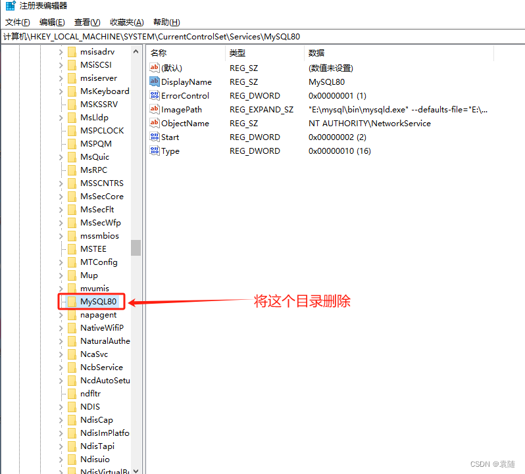This screenshot has width=525, height=474.
Task: Expand the NdisCap tree node
Action: click(x=61, y=420)
